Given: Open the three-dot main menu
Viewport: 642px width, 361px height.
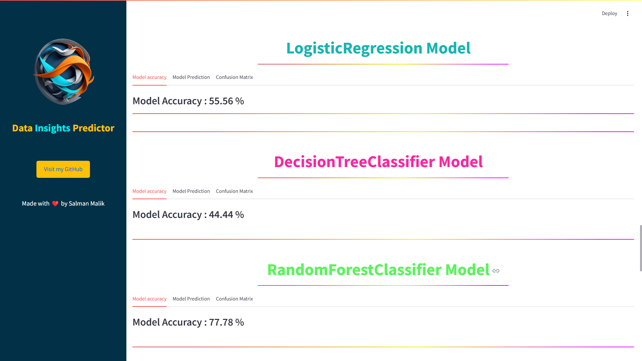Looking at the screenshot, I should [x=628, y=13].
